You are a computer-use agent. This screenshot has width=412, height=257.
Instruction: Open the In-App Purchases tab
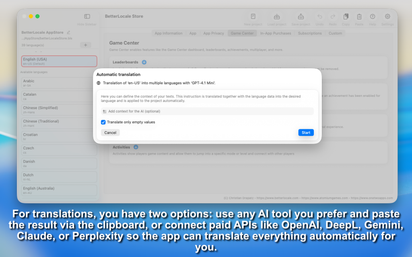[x=276, y=33]
